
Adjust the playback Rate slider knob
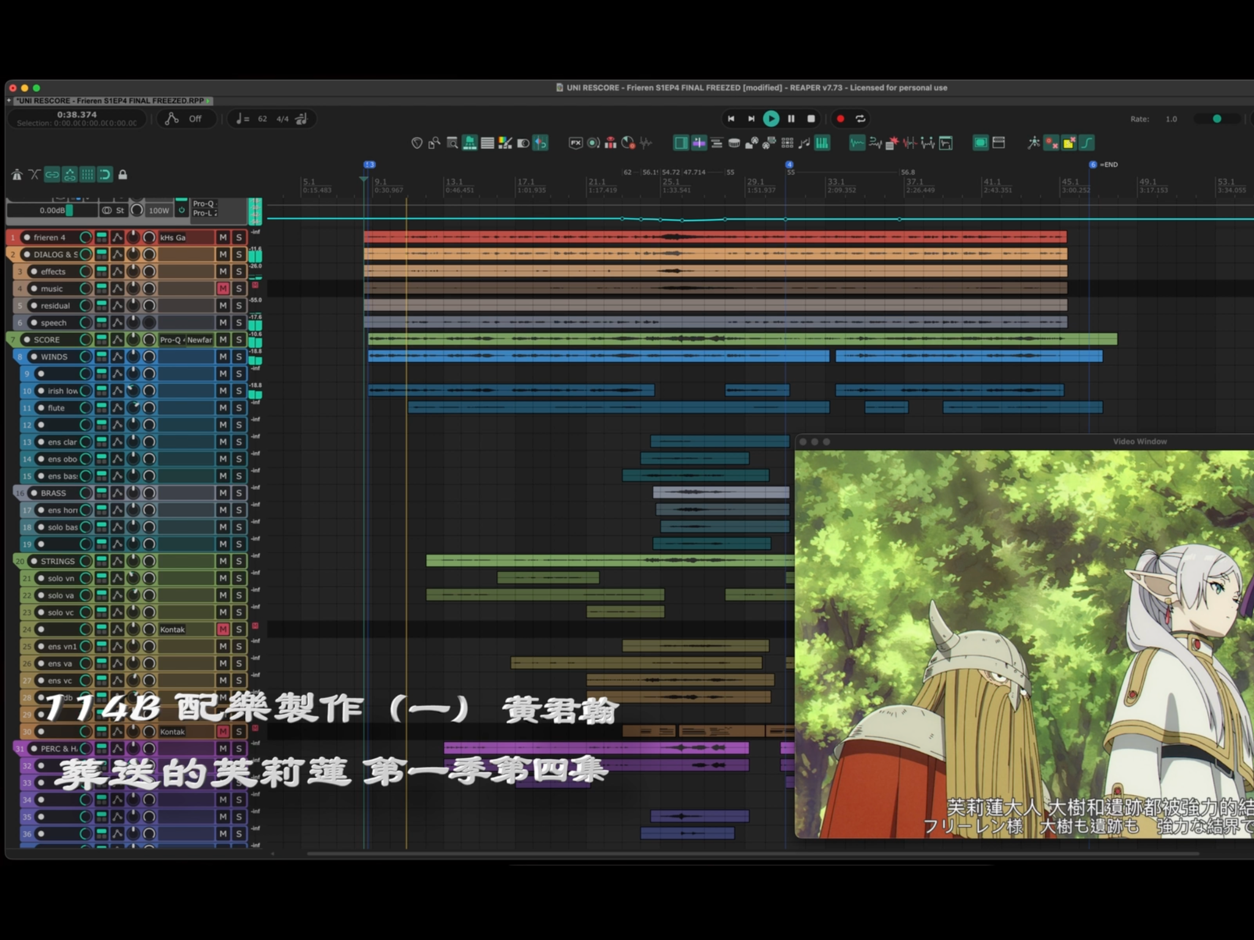point(1217,119)
